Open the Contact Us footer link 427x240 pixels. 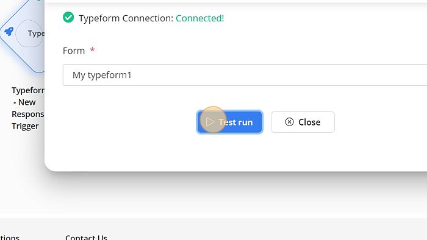pyautogui.click(x=86, y=237)
